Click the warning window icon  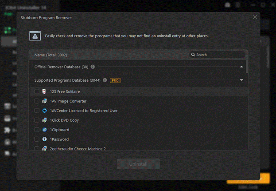point(35,36)
